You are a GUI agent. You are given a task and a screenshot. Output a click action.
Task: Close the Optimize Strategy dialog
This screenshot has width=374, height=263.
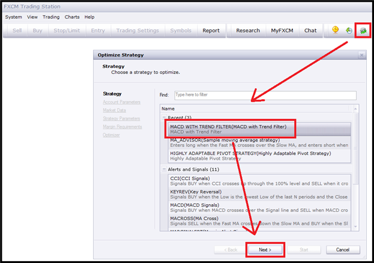(x=361, y=55)
